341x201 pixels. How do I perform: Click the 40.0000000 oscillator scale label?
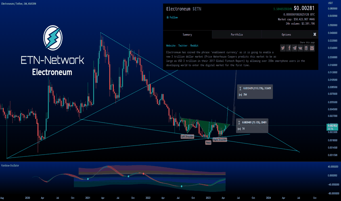[333, 167]
